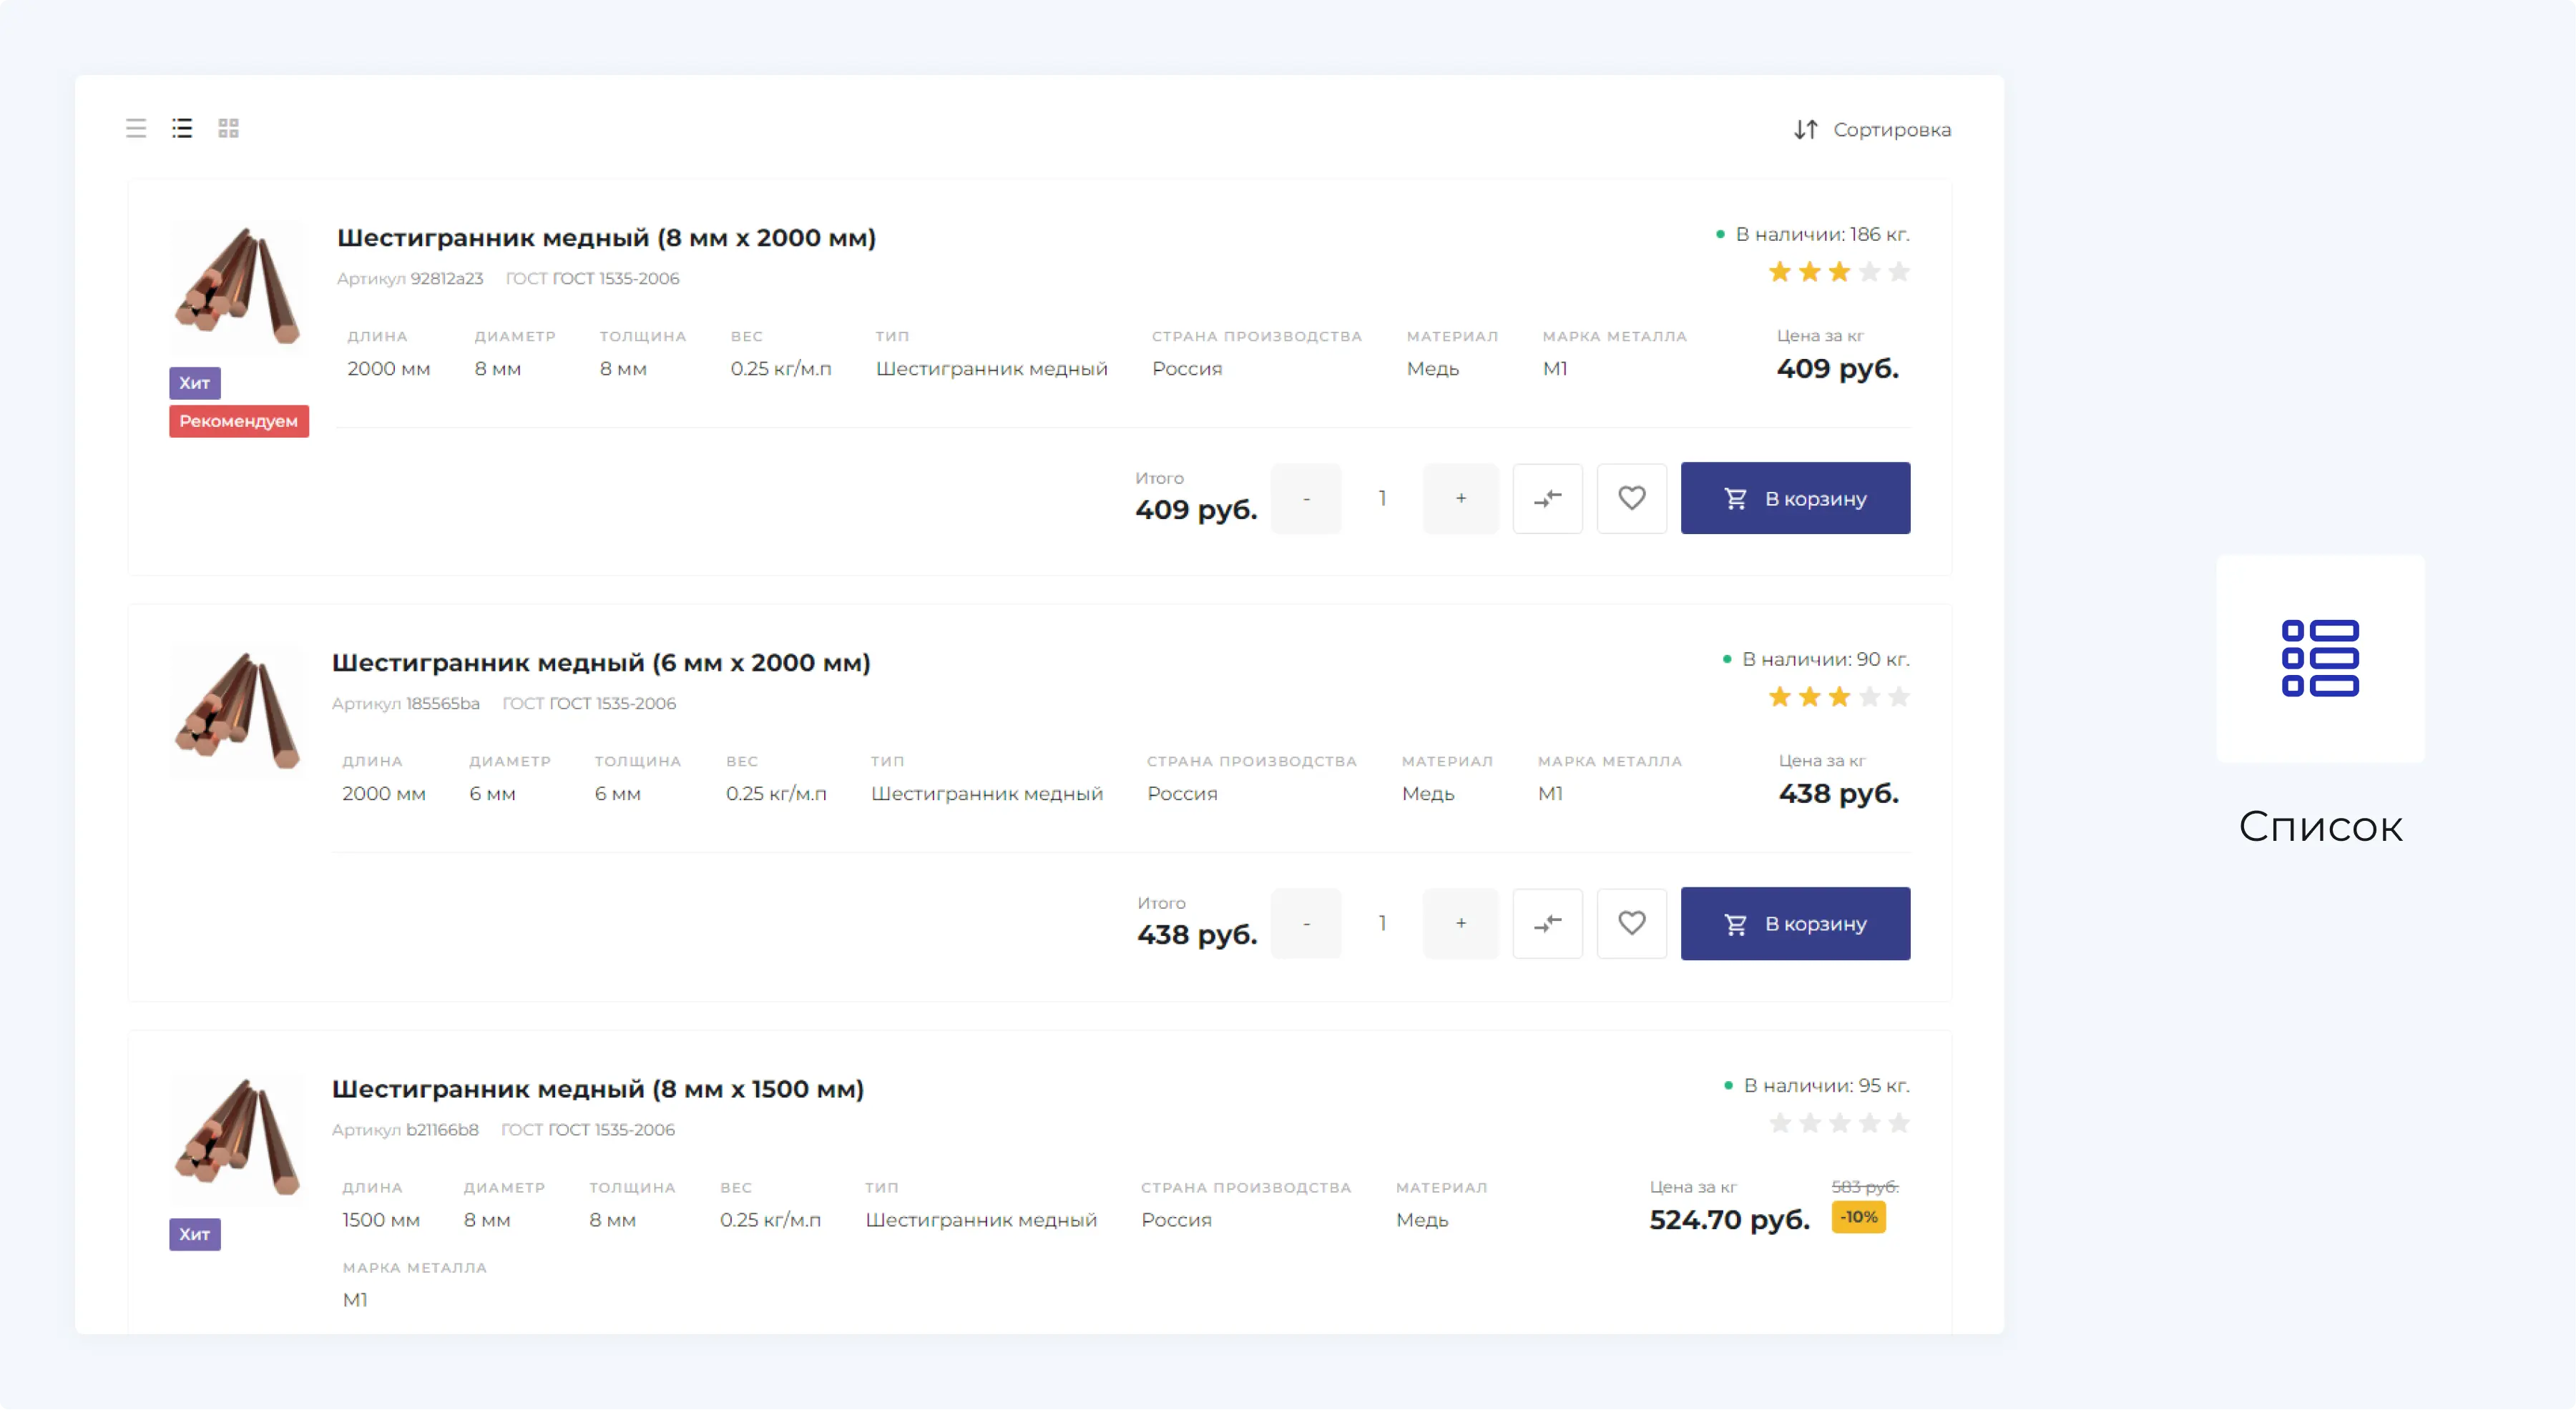Switch to compact rows view icon
2576x1410 pixels.
click(136, 129)
